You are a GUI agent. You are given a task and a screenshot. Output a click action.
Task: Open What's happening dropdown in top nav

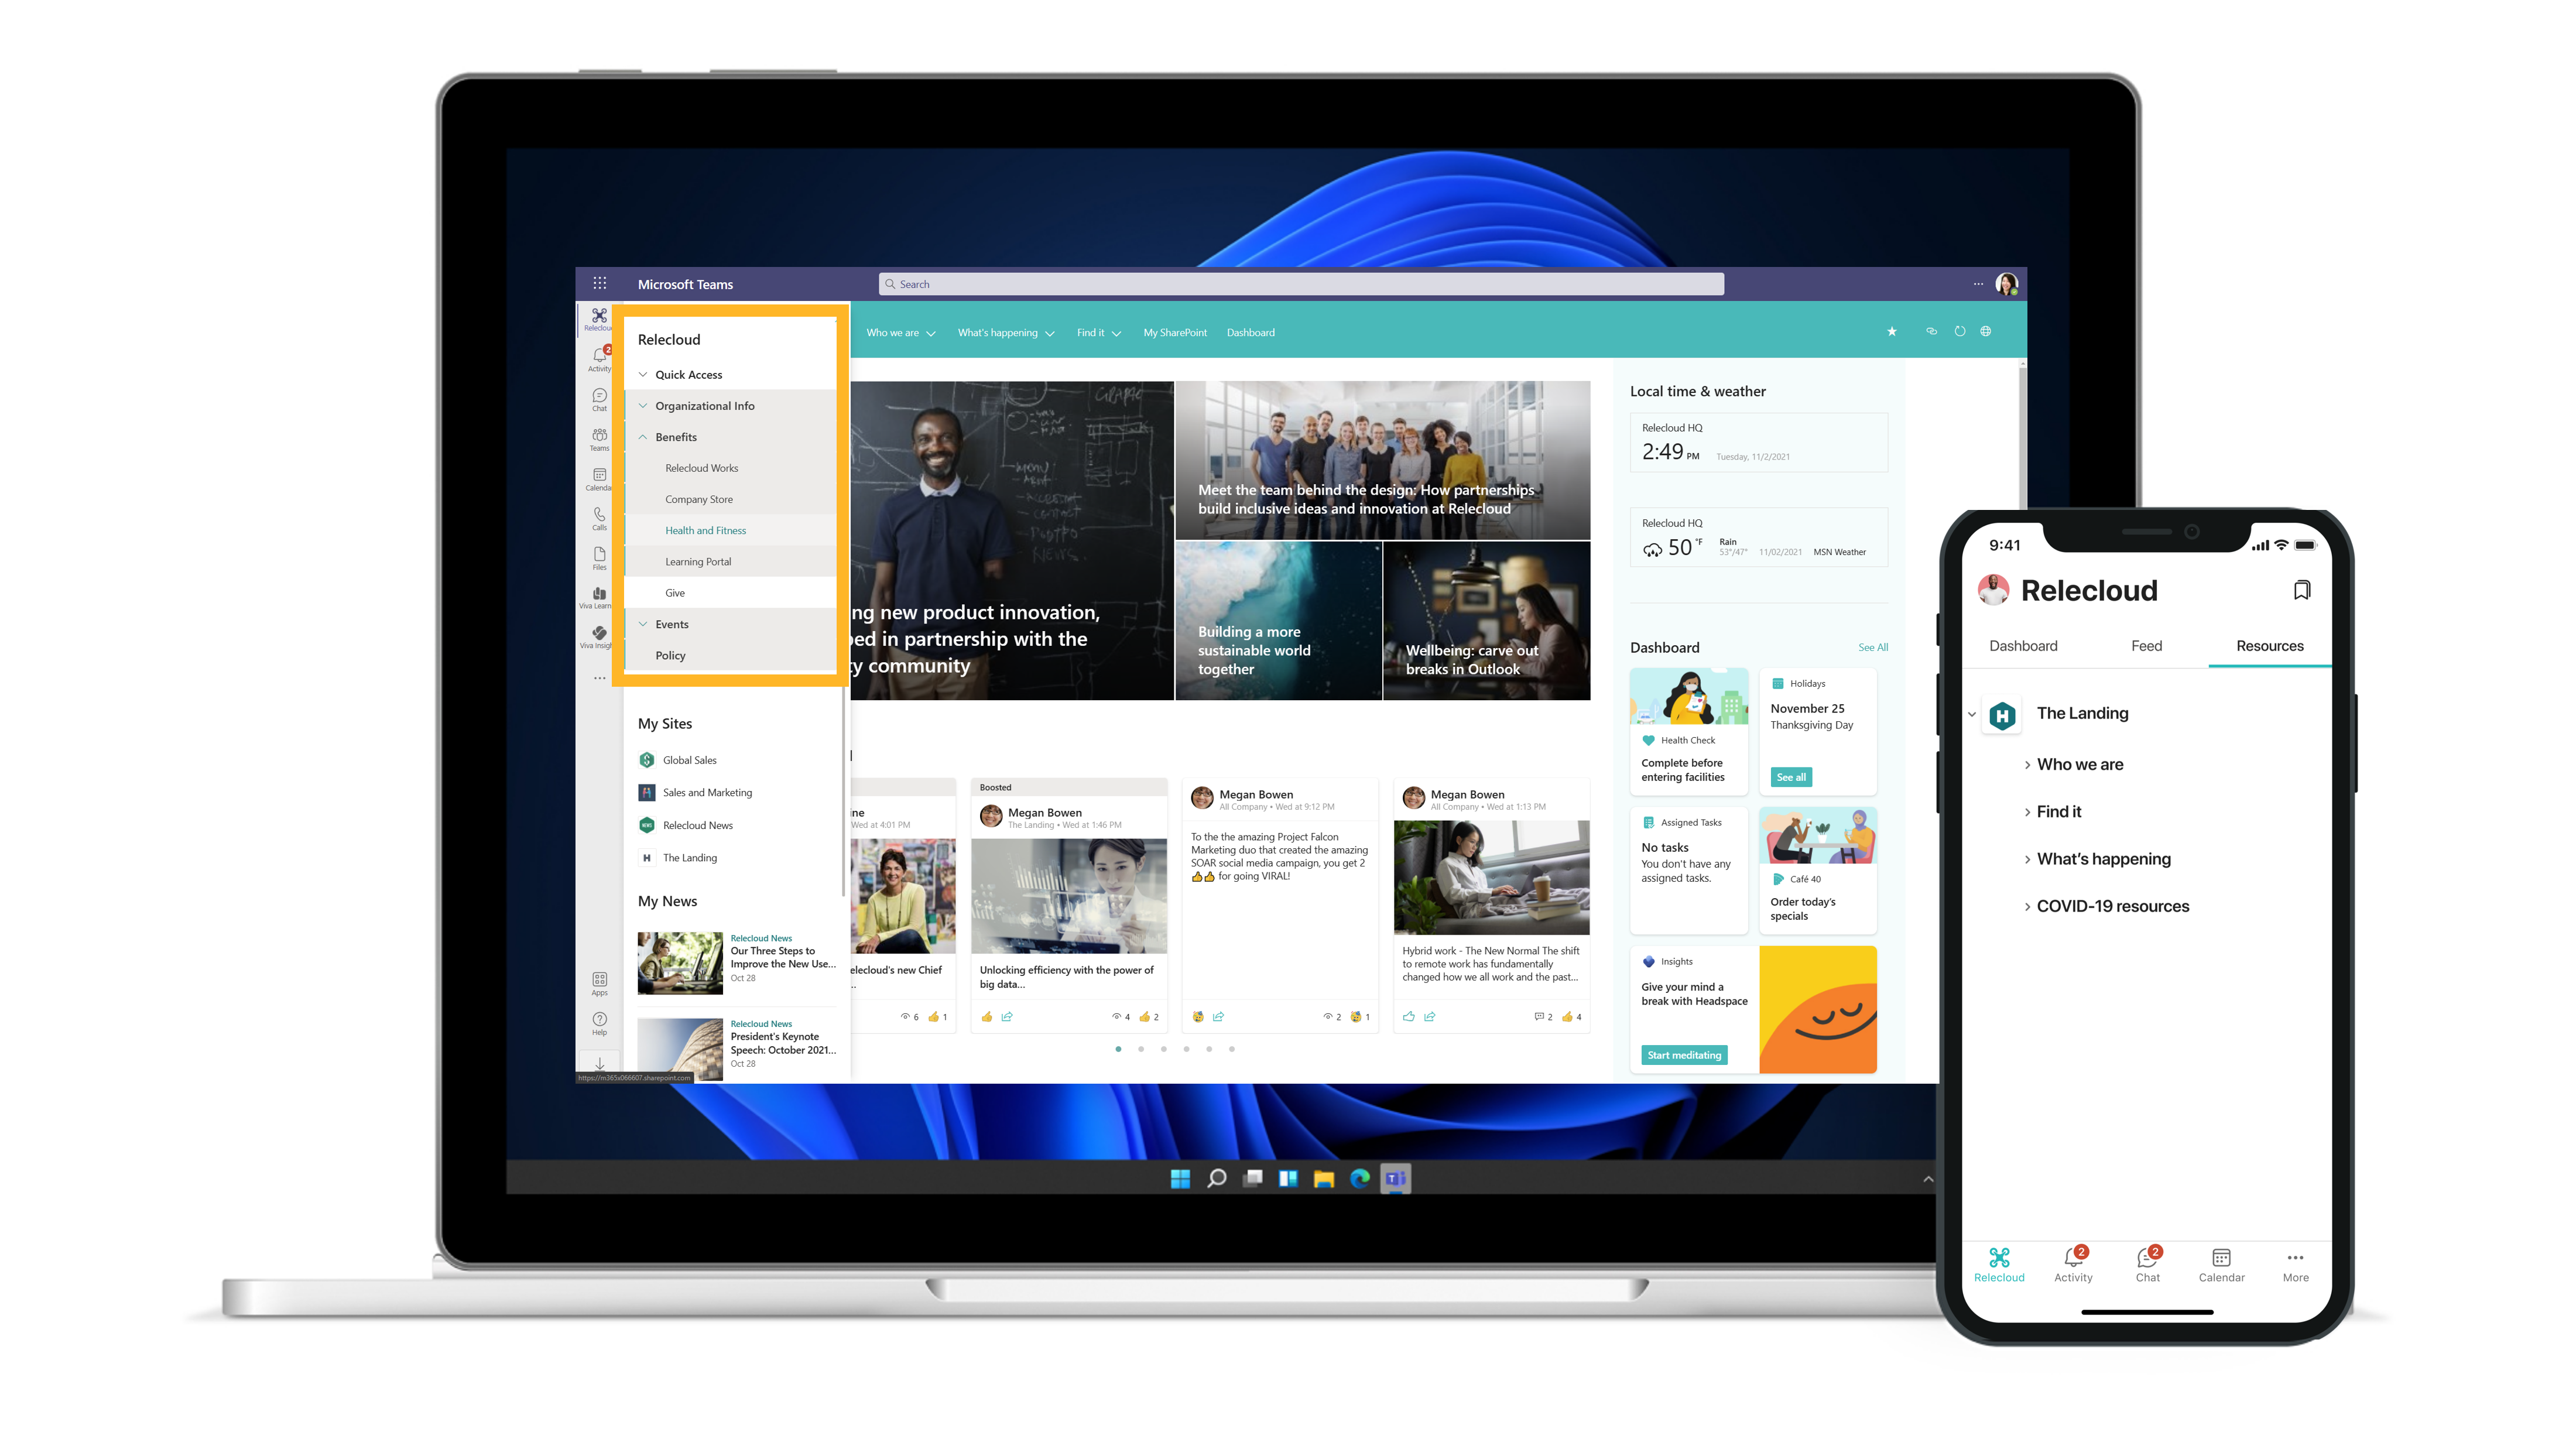click(x=1003, y=333)
